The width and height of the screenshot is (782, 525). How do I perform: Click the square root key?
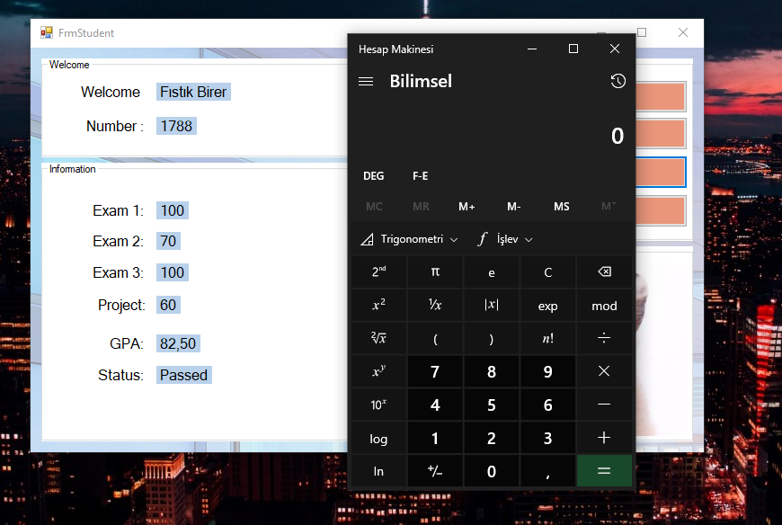(x=378, y=338)
